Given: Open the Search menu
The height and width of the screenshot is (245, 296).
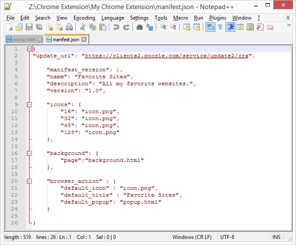Looking at the screenshot, I should click(x=43, y=18).
